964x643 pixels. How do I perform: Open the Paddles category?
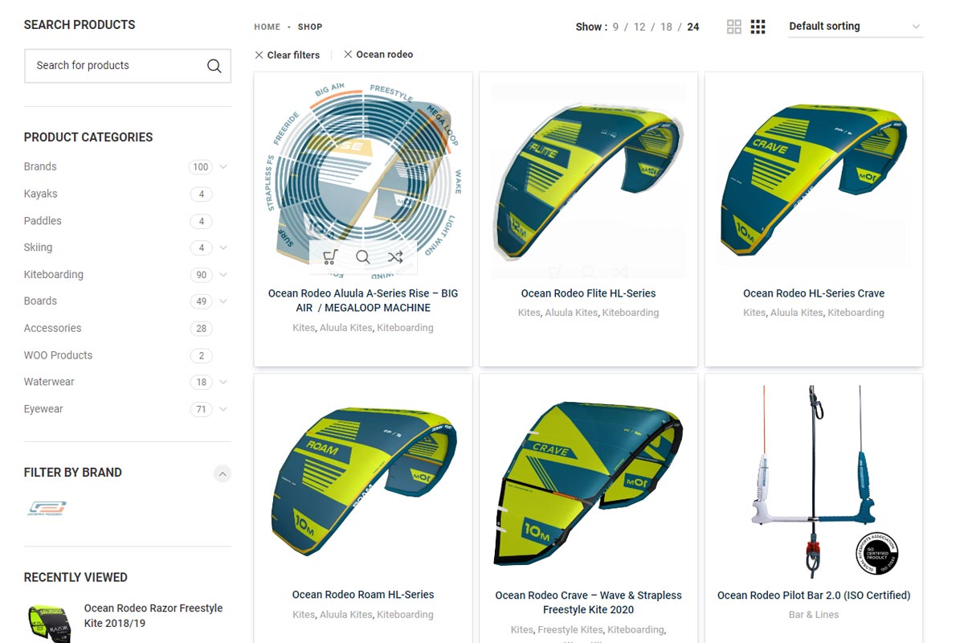(43, 220)
